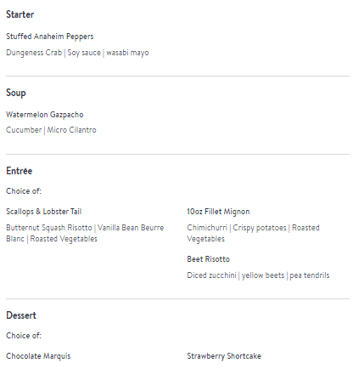Click the Dessert section heading
Screen dimensions: 353x380
click(x=21, y=315)
